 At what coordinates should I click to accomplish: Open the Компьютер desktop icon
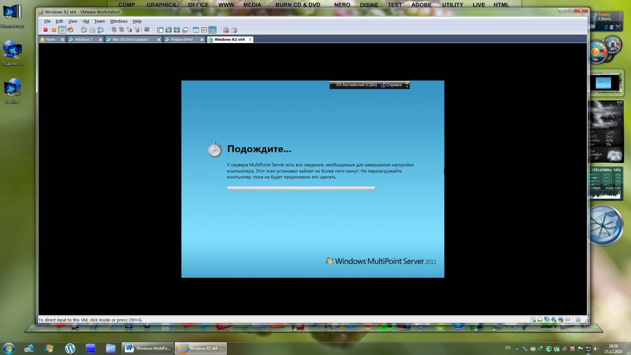coord(12,17)
